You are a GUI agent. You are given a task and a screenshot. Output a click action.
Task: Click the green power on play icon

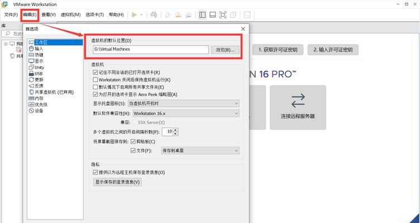coord(134,14)
